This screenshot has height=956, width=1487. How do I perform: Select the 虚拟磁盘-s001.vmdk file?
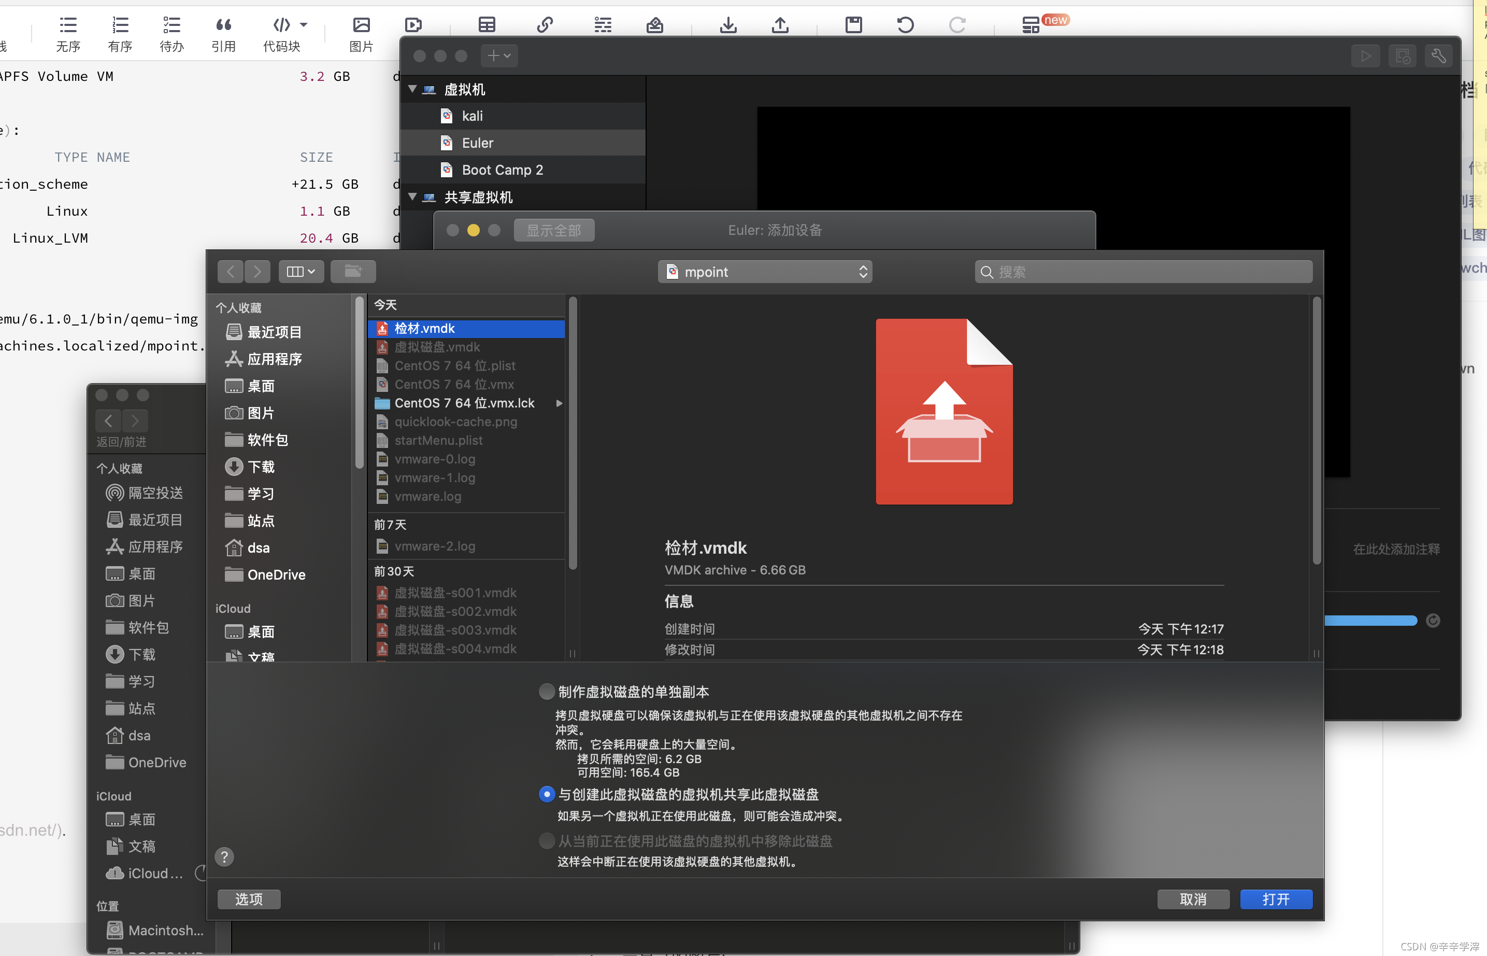[466, 593]
